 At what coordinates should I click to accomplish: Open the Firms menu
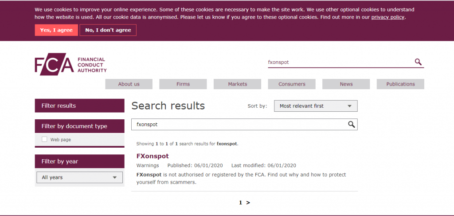183,84
